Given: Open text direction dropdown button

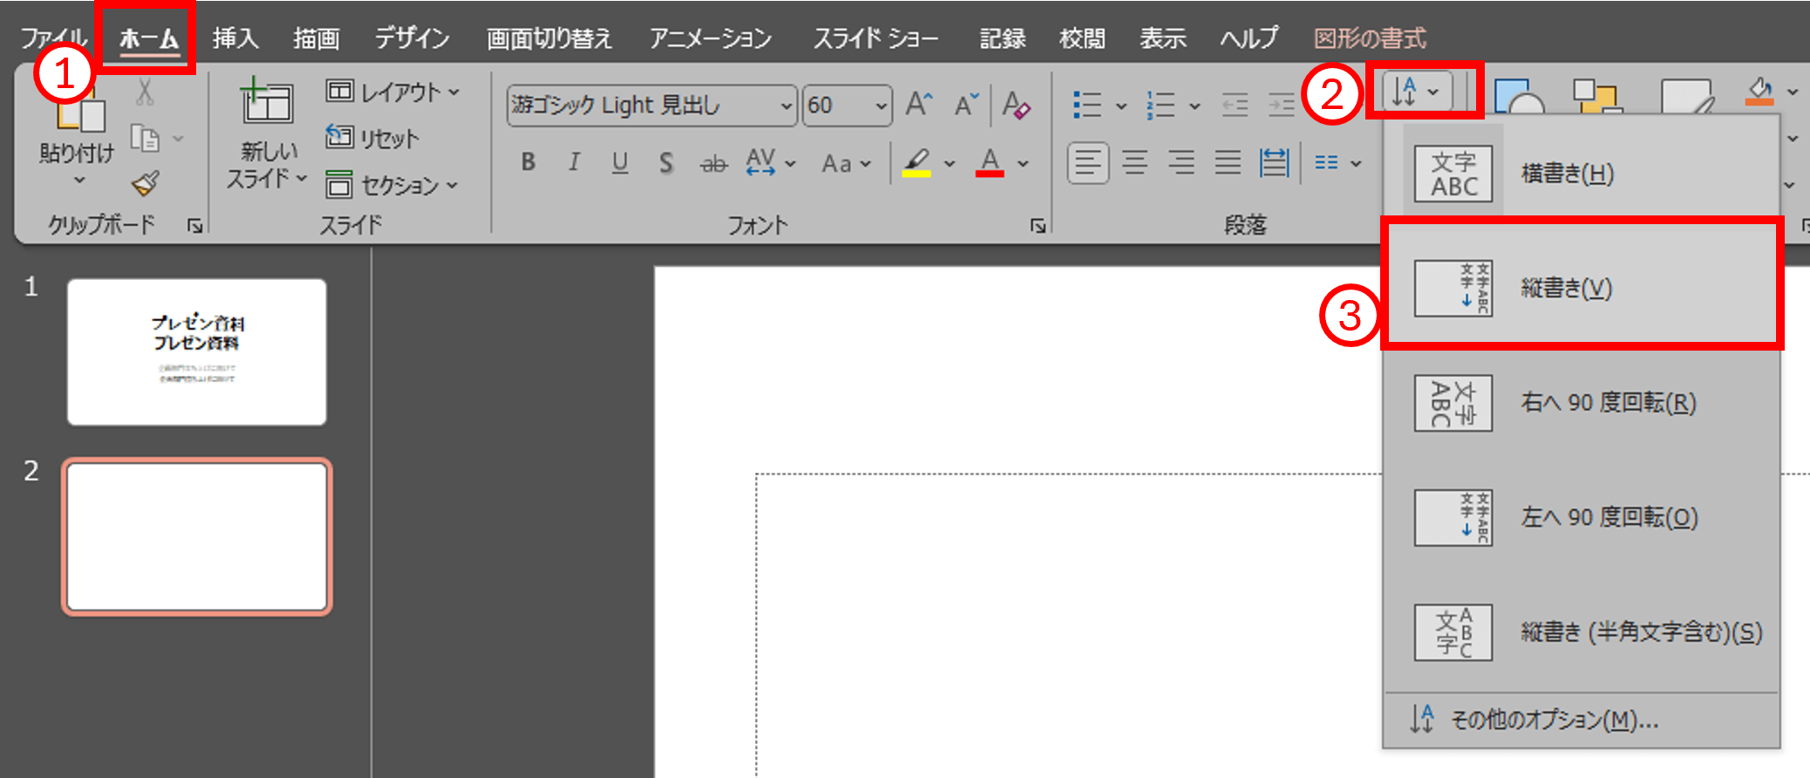Looking at the screenshot, I should tap(1416, 92).
